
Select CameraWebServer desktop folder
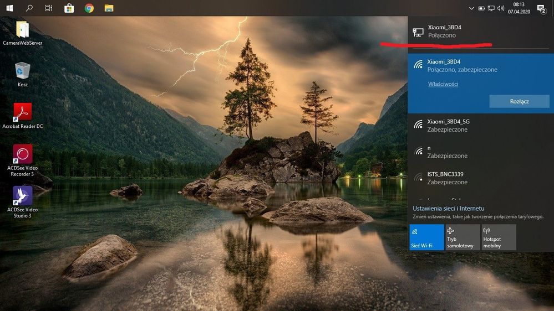pos(23,33)
